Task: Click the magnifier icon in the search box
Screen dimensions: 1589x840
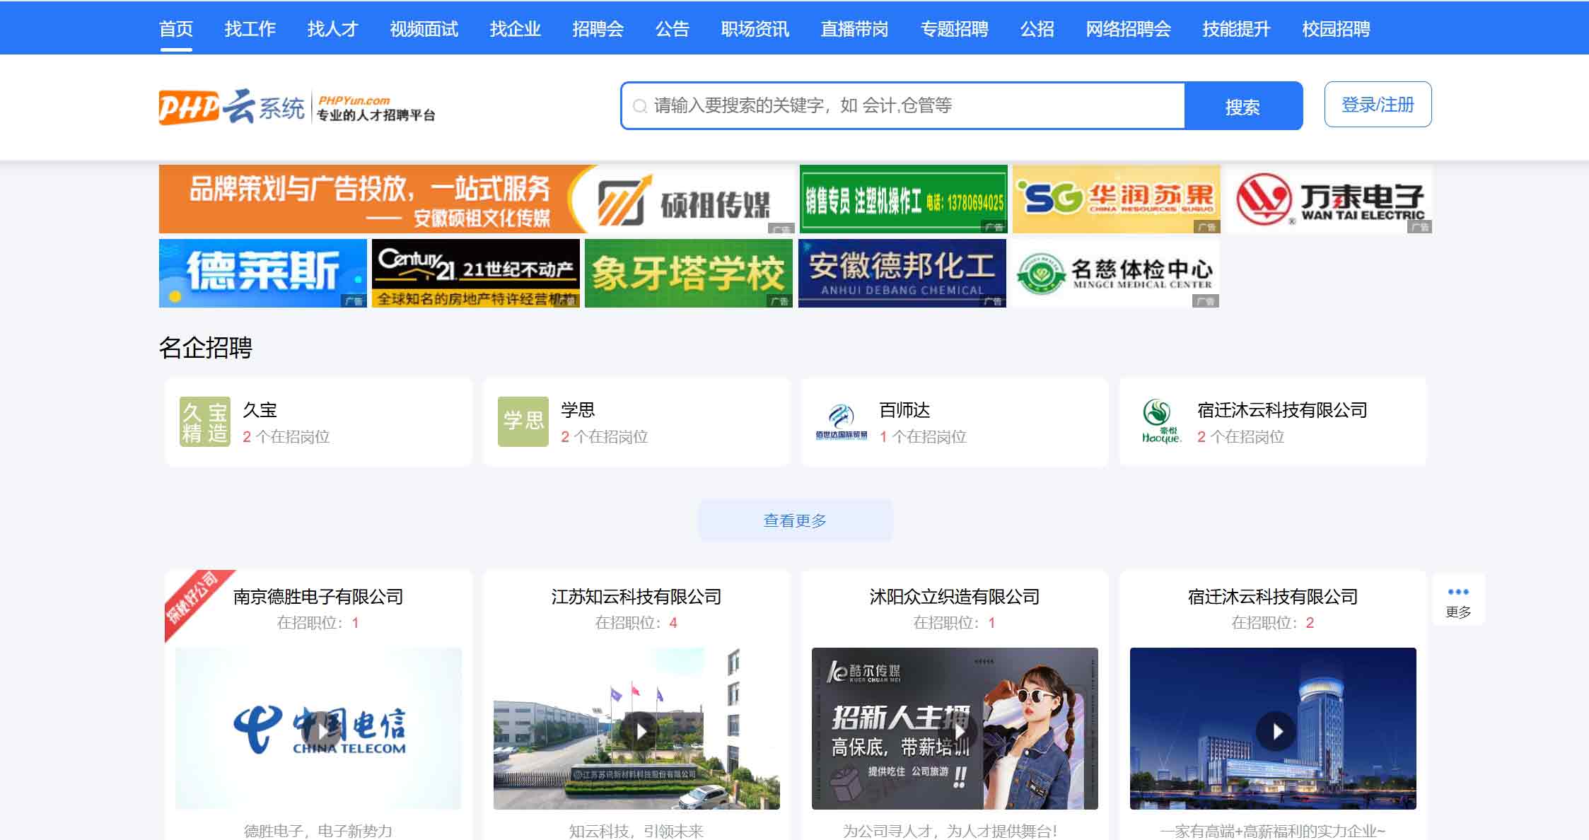Action: click(639, 106)
